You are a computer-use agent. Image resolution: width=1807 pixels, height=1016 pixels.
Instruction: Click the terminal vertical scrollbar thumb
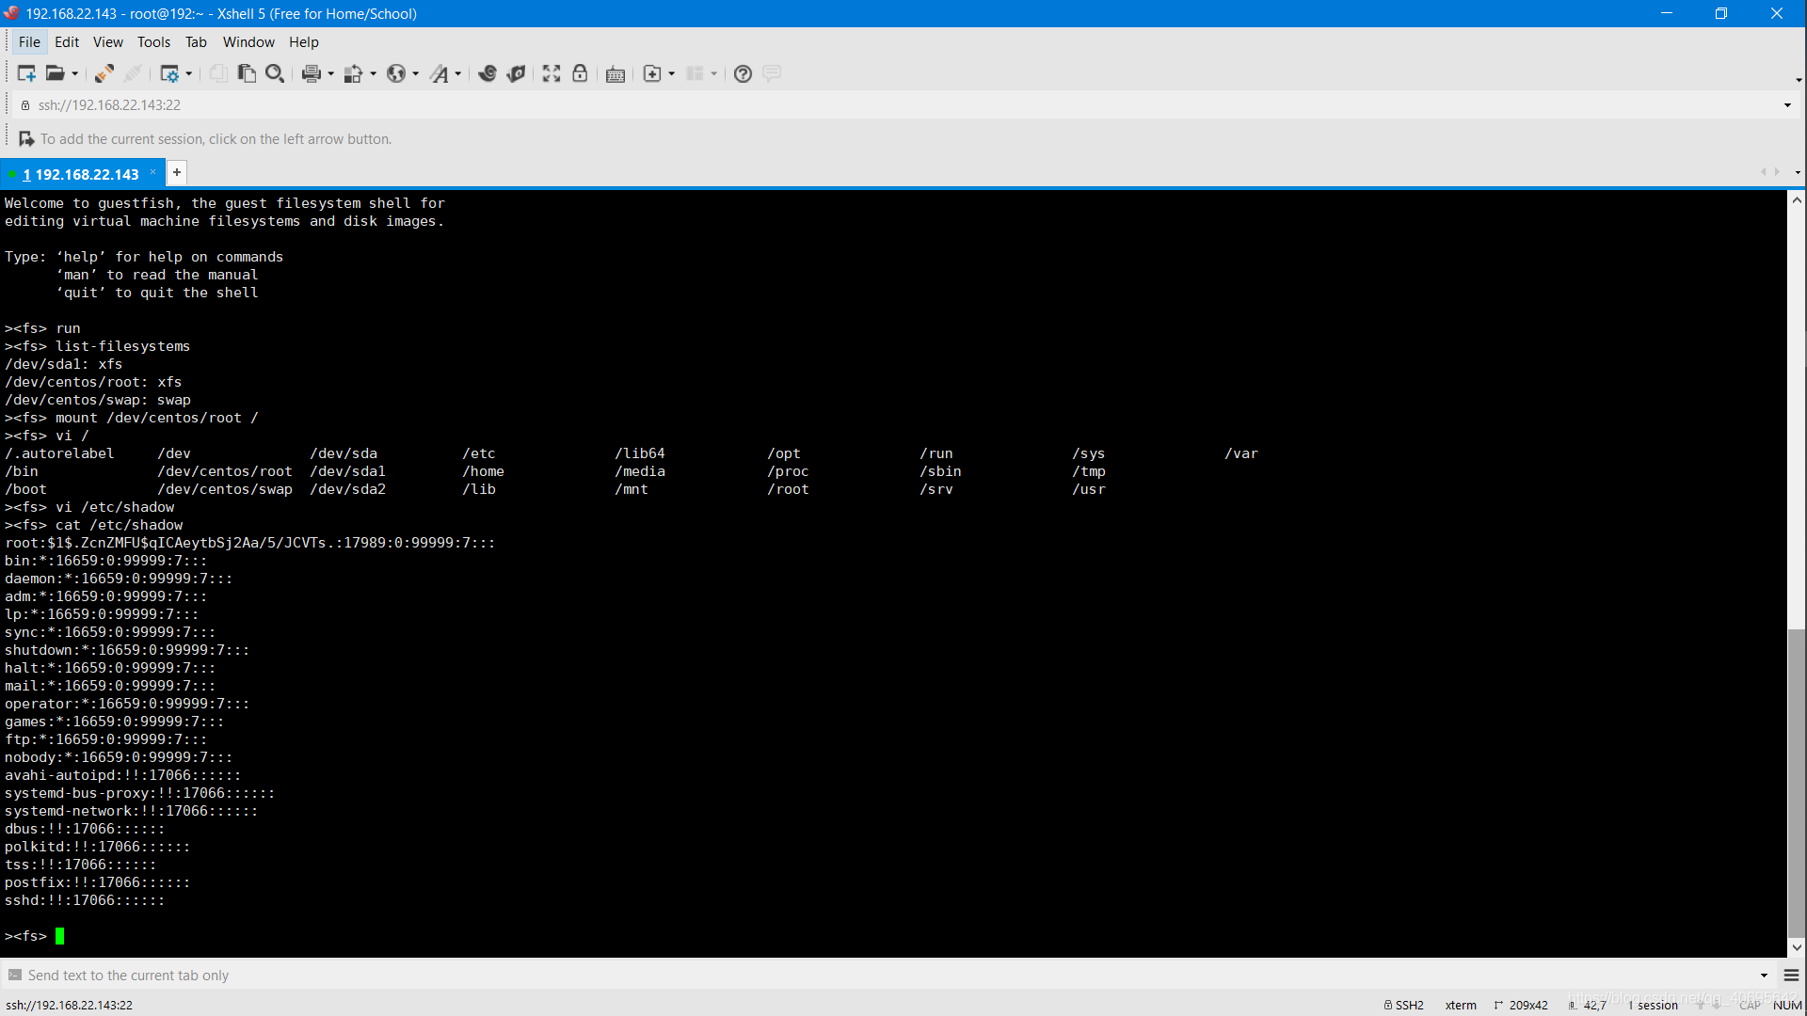[x=1797, y=781]
